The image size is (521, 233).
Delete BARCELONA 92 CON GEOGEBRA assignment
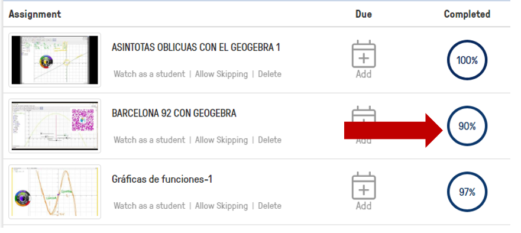coord(270,140)
